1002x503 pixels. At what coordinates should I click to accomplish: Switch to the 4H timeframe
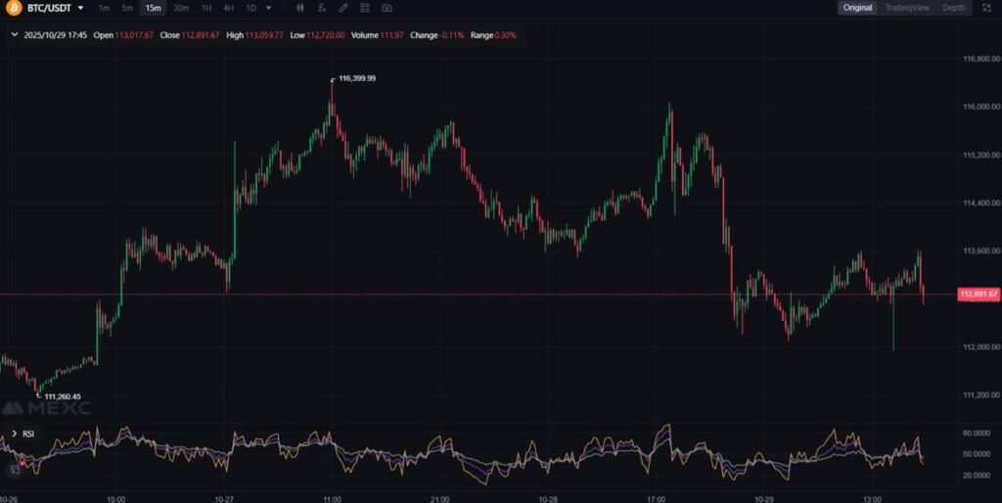(x=228, y=8)
